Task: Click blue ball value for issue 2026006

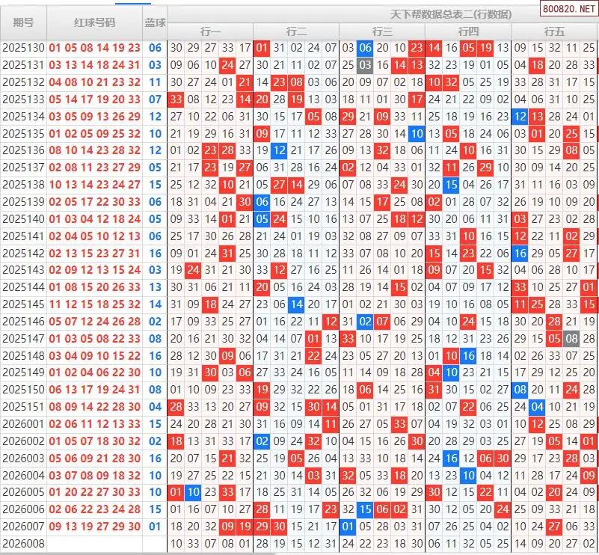Action: point(155,509)
